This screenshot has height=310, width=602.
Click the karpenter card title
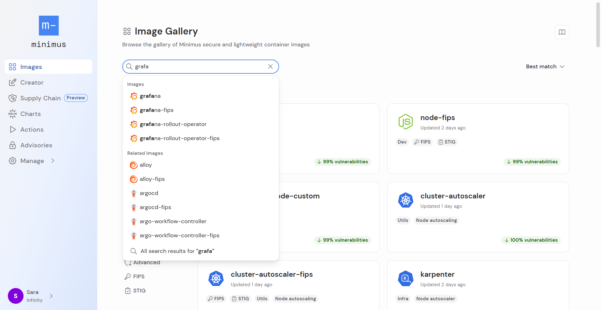[x=437, y=274]
